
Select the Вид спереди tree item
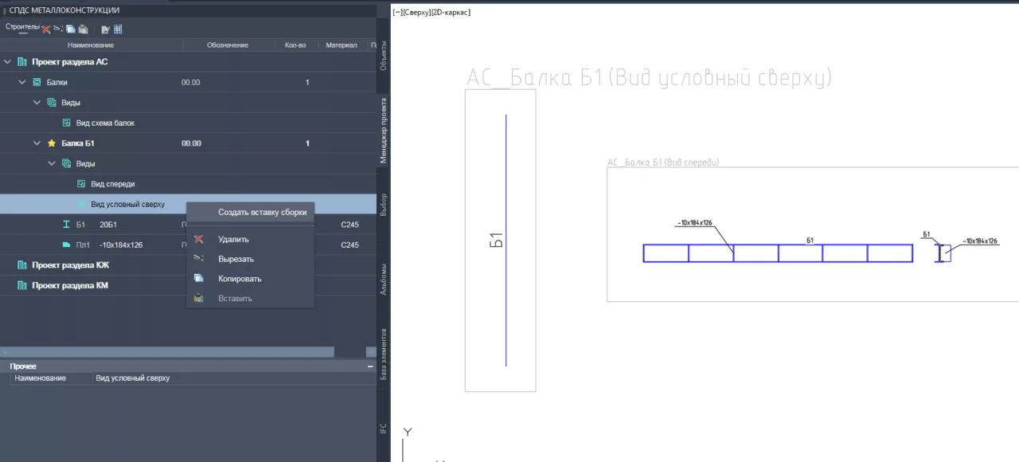[x=112, y=184]
